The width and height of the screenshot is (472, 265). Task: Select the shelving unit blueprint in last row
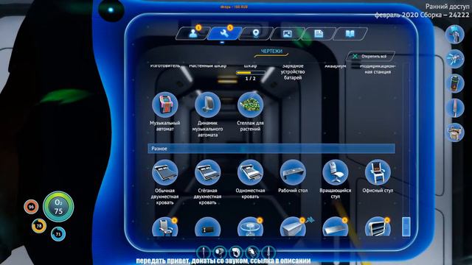[x=378, y=227]
